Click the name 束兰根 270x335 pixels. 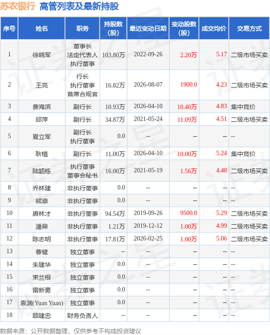[42, 277]
